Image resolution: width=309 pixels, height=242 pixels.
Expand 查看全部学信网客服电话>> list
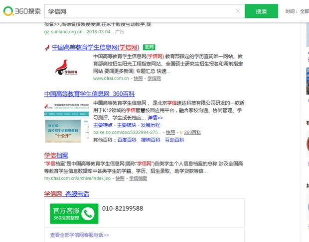point(79,235)
